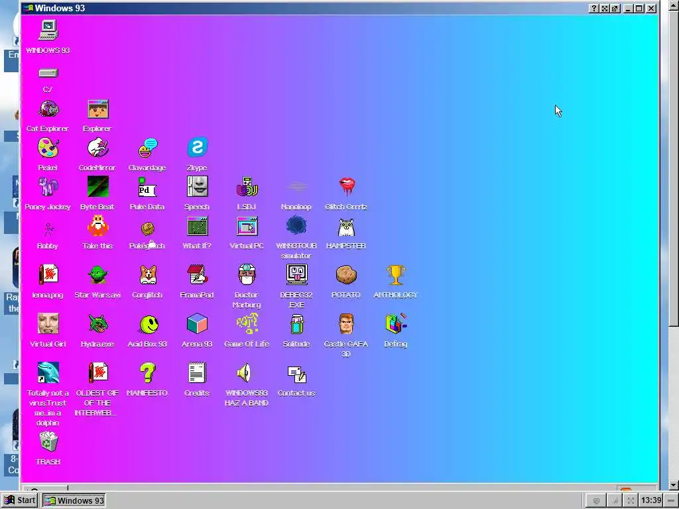
Task: Open Doctor Marburg icon
Action: 247,274
